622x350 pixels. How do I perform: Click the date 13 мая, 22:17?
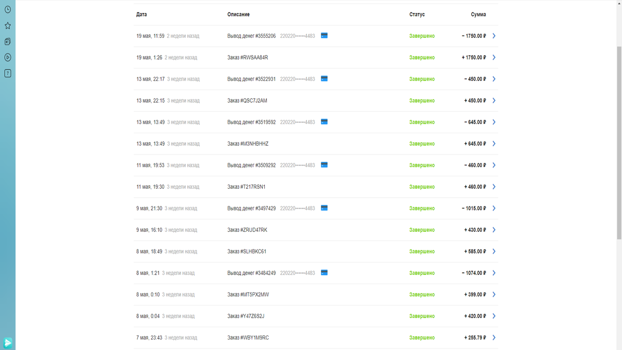(x=150, y=79)
